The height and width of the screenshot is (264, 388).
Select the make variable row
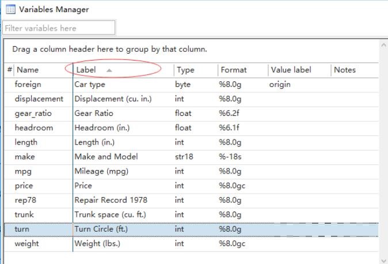coord(25,156)
